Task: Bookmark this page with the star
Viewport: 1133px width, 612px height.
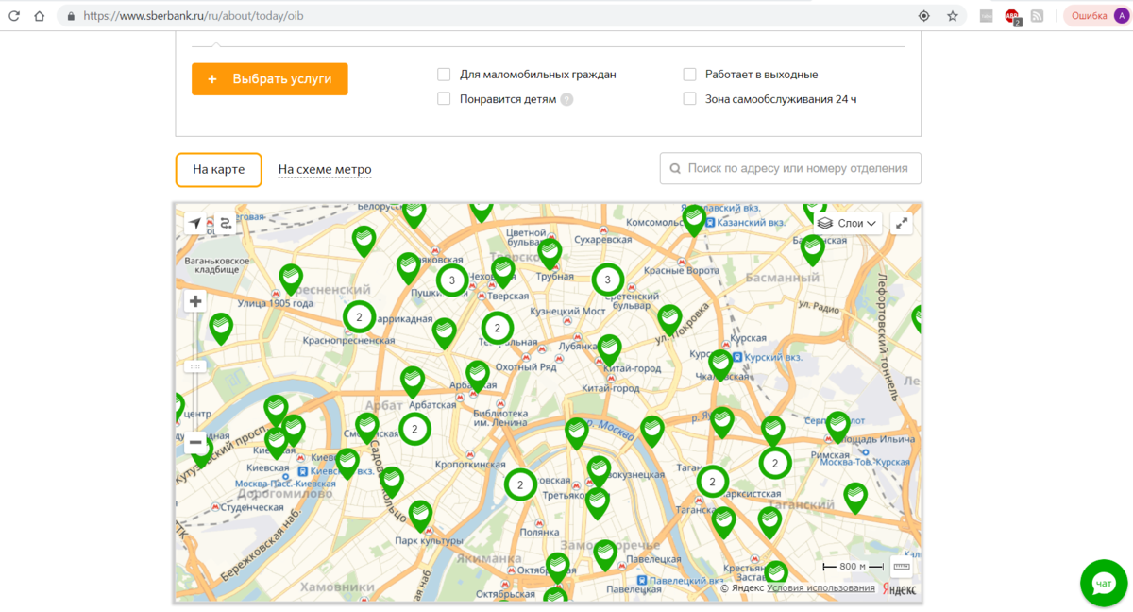Action: (953, 16)
